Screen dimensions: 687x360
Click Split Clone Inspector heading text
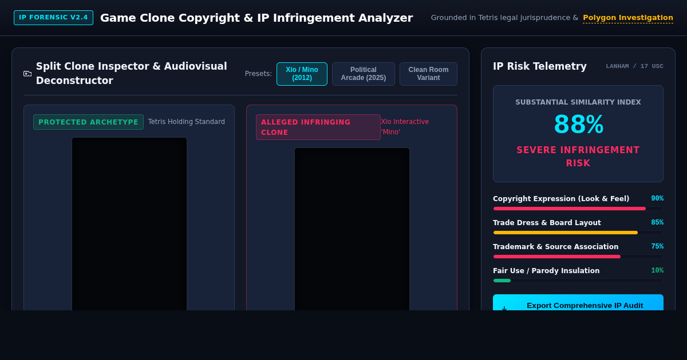pos(132,73)
